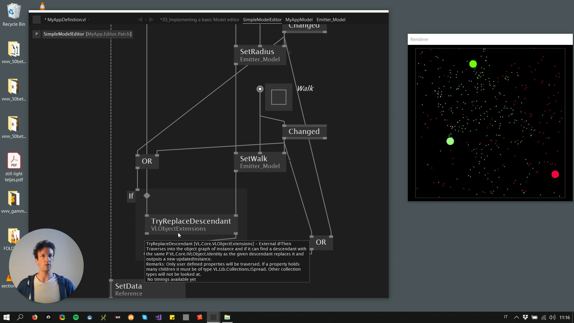Expand the system tray hidden icons
The width and height of the screenshot is (574, 323).
516,317
